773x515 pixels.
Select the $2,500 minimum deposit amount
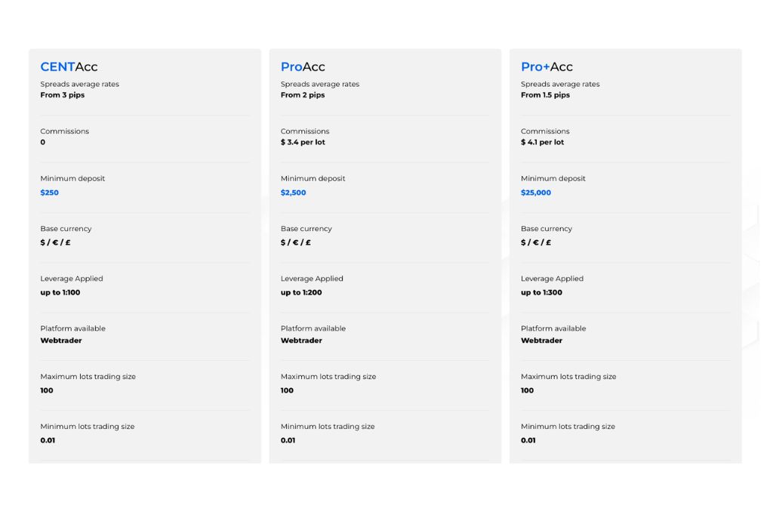click(294, 193)
